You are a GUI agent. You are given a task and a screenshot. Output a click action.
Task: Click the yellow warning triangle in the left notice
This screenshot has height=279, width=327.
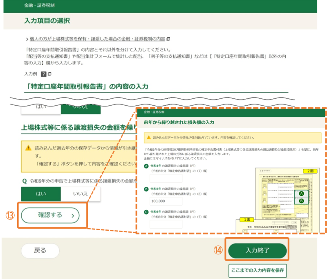pyautogui.click(x=28, y=148)
